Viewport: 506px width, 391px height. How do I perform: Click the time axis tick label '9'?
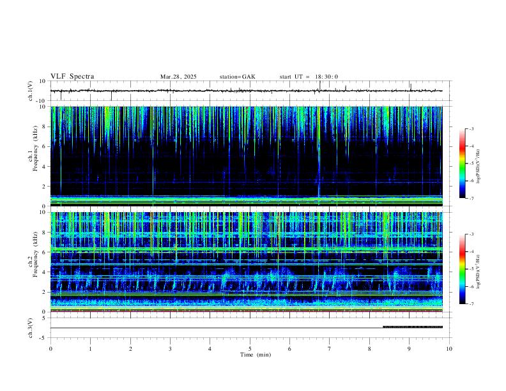[409, 349]
